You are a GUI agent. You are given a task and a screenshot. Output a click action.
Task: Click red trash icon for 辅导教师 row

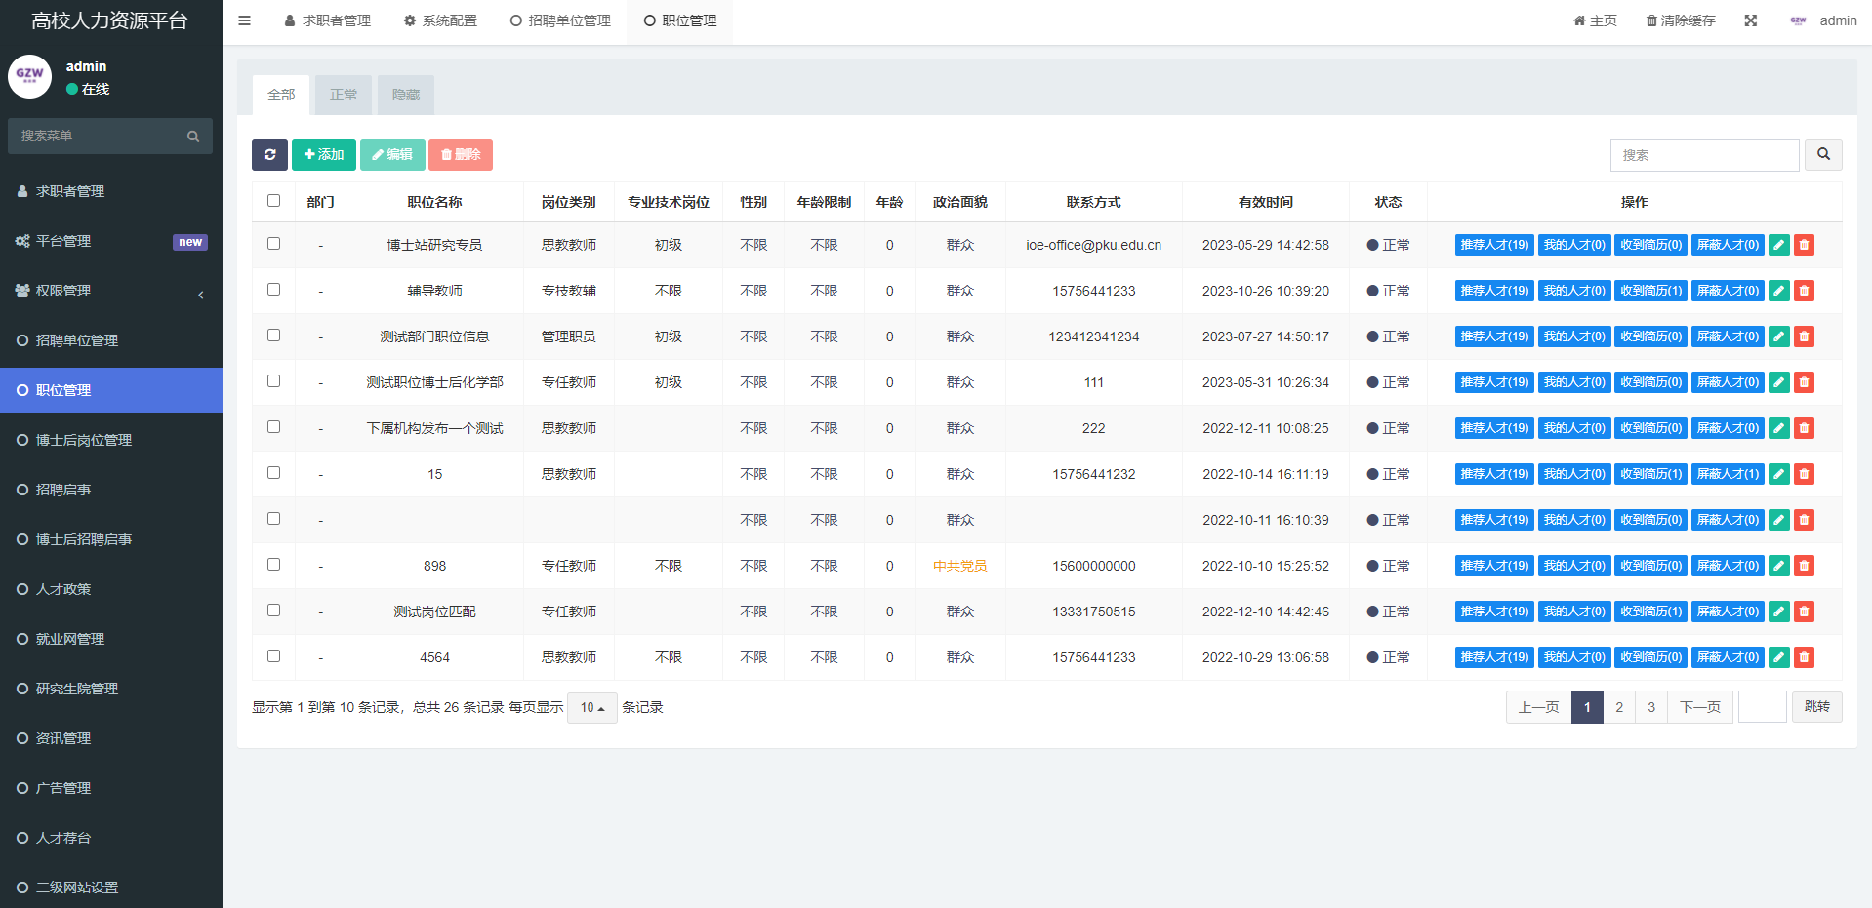tap(1804, 291)
